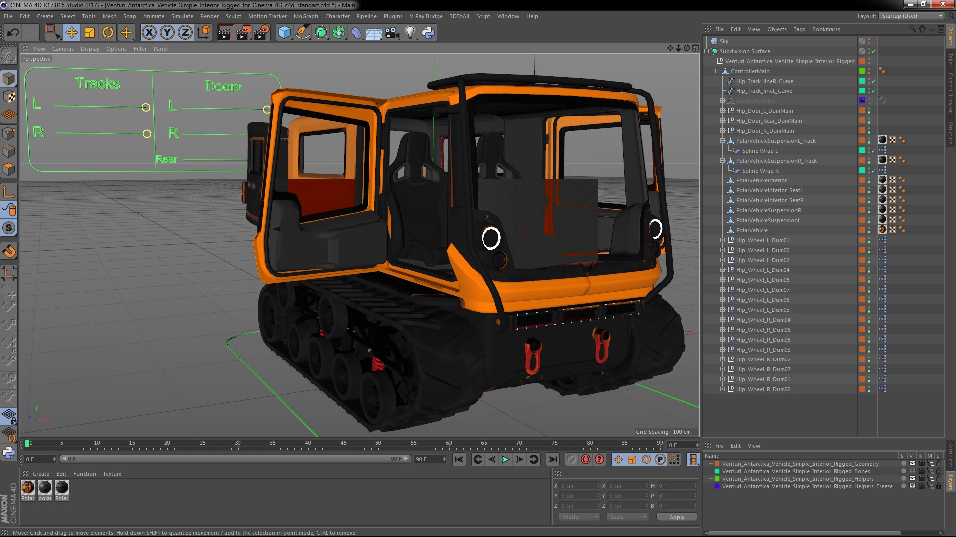Click the Floor environment icon

click(374, 33)
